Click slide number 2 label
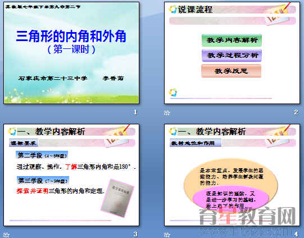 pos(296,112)
